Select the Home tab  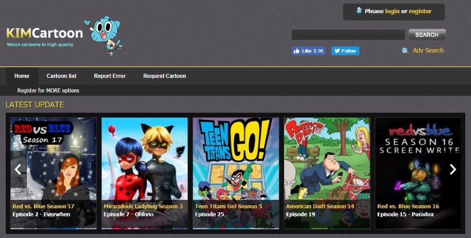21,76
